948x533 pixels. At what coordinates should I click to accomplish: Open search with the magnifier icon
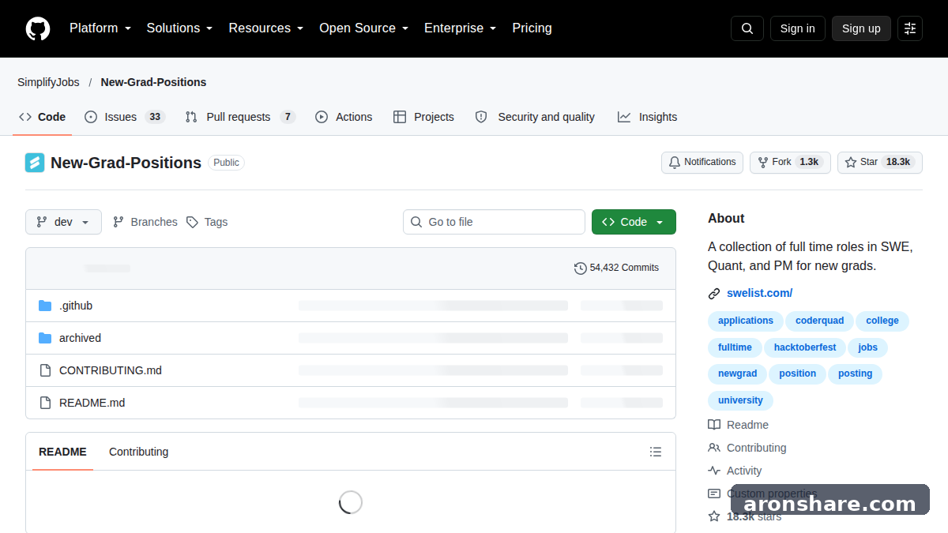pos(747,28)
